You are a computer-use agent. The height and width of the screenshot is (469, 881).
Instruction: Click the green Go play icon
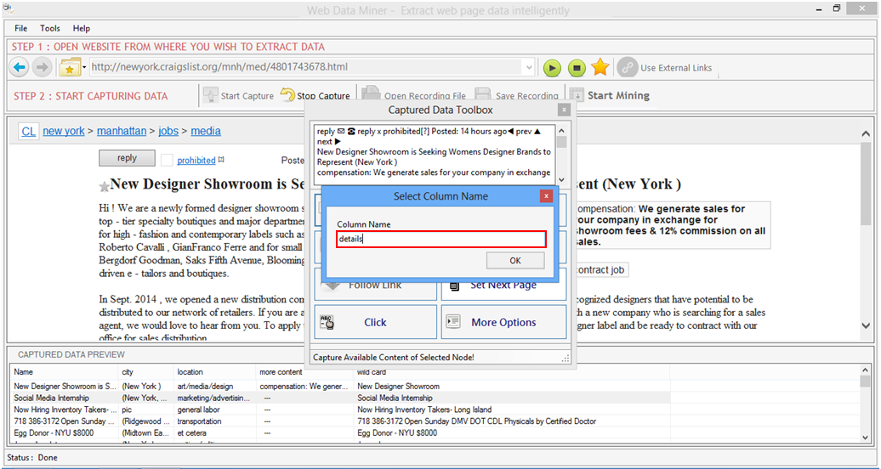[x=552, y=68]
